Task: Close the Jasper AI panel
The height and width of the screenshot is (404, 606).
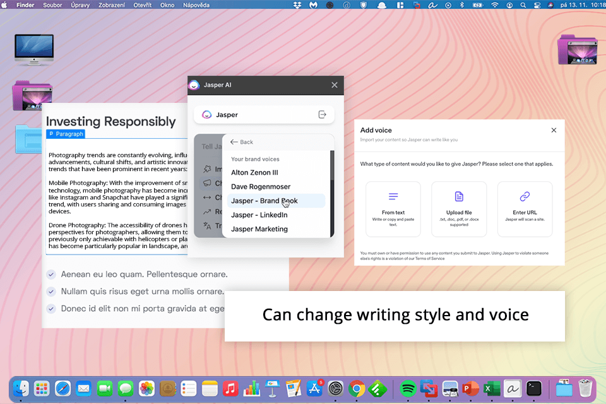Action: pyautogui.click(x=335, y=85)
